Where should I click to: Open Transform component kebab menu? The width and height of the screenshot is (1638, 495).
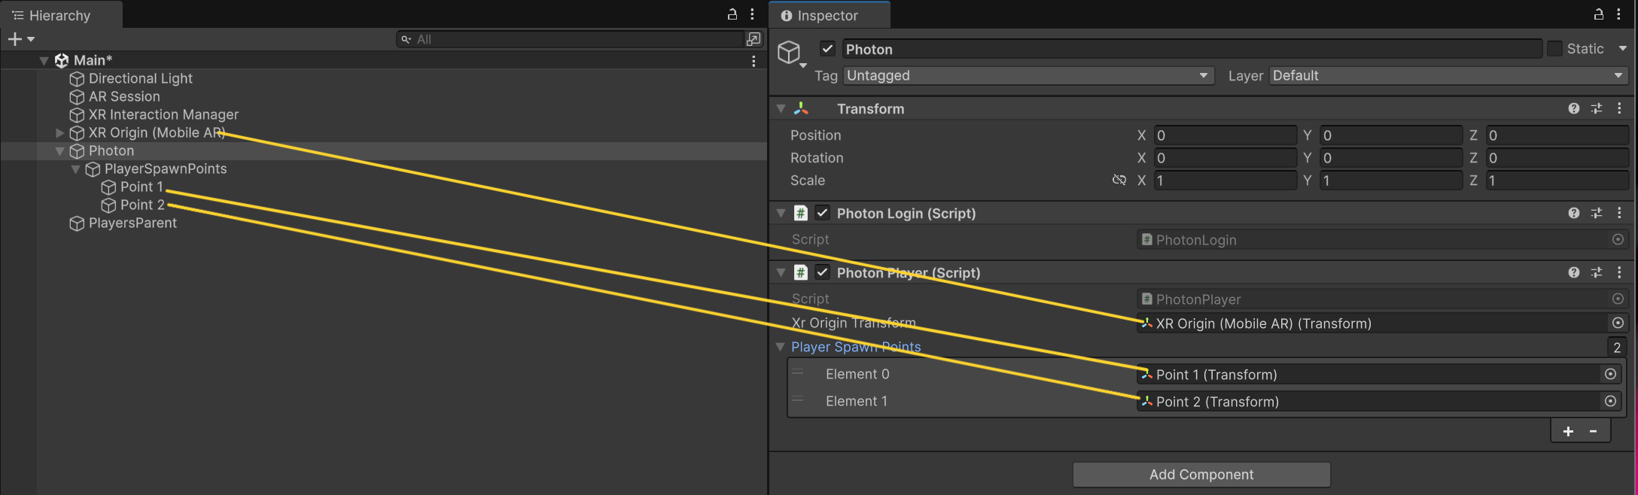1619,108
